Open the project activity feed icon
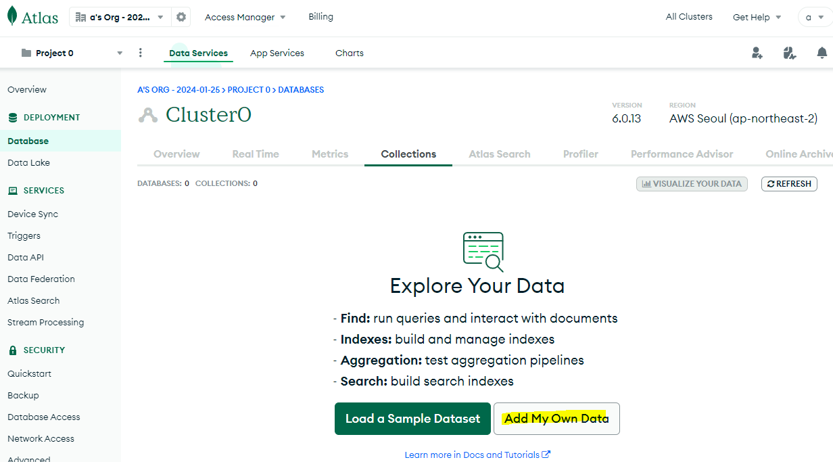 click(x=790, y=53)
